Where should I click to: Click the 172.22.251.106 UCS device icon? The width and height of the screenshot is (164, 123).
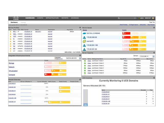(84, 45)
